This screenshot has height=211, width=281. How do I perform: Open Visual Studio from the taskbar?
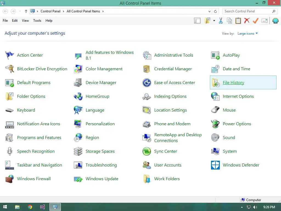43,207
